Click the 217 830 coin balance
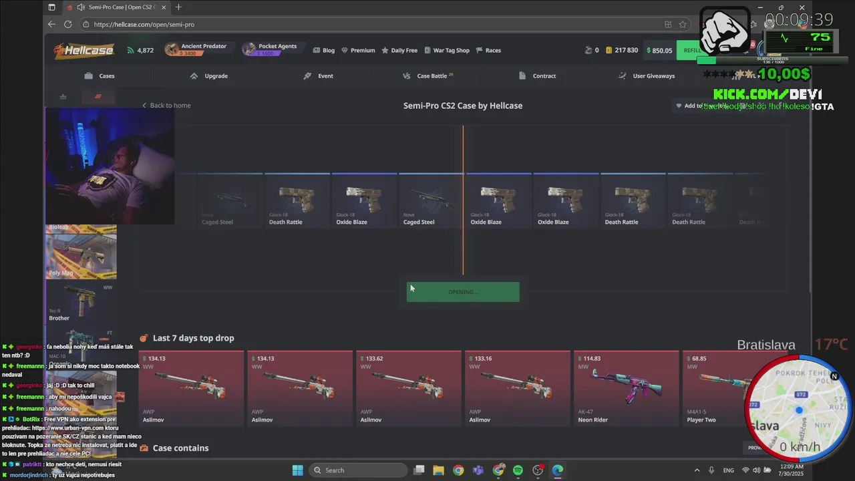The width and height of the screenshot is (855, 481). tap(622, 50)
